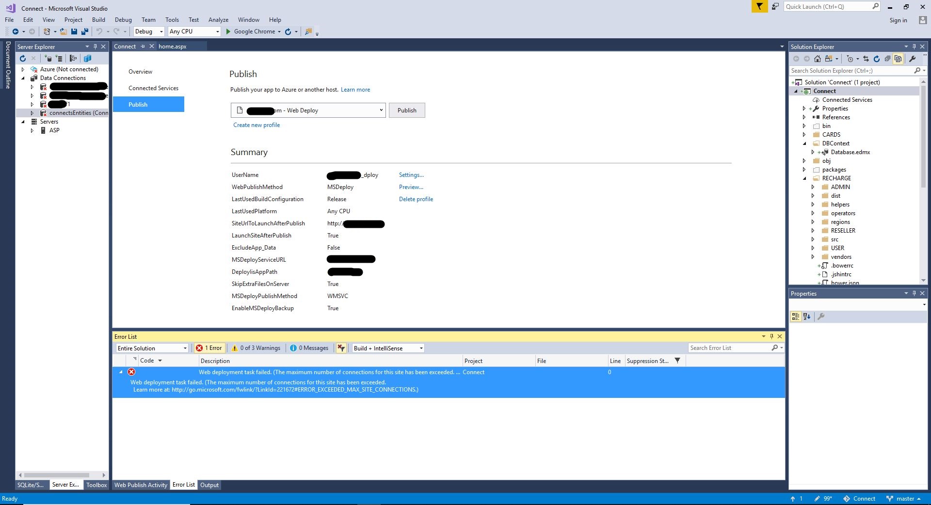Open the Analyze menu
The height and width of the screenshot is (505, 931).
(218, 20)
